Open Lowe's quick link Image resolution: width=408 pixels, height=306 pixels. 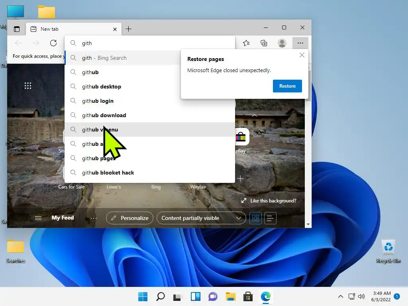tap(114, 186)
